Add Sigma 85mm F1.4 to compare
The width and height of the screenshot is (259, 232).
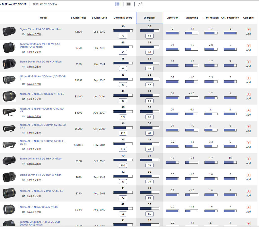(248, 31)
